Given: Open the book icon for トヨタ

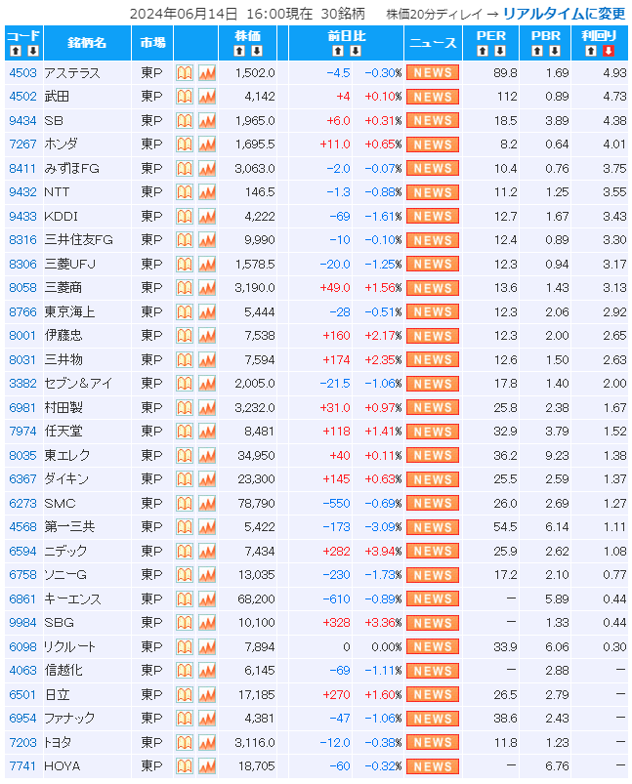Looking at the screenshot, I should (185, 742).
